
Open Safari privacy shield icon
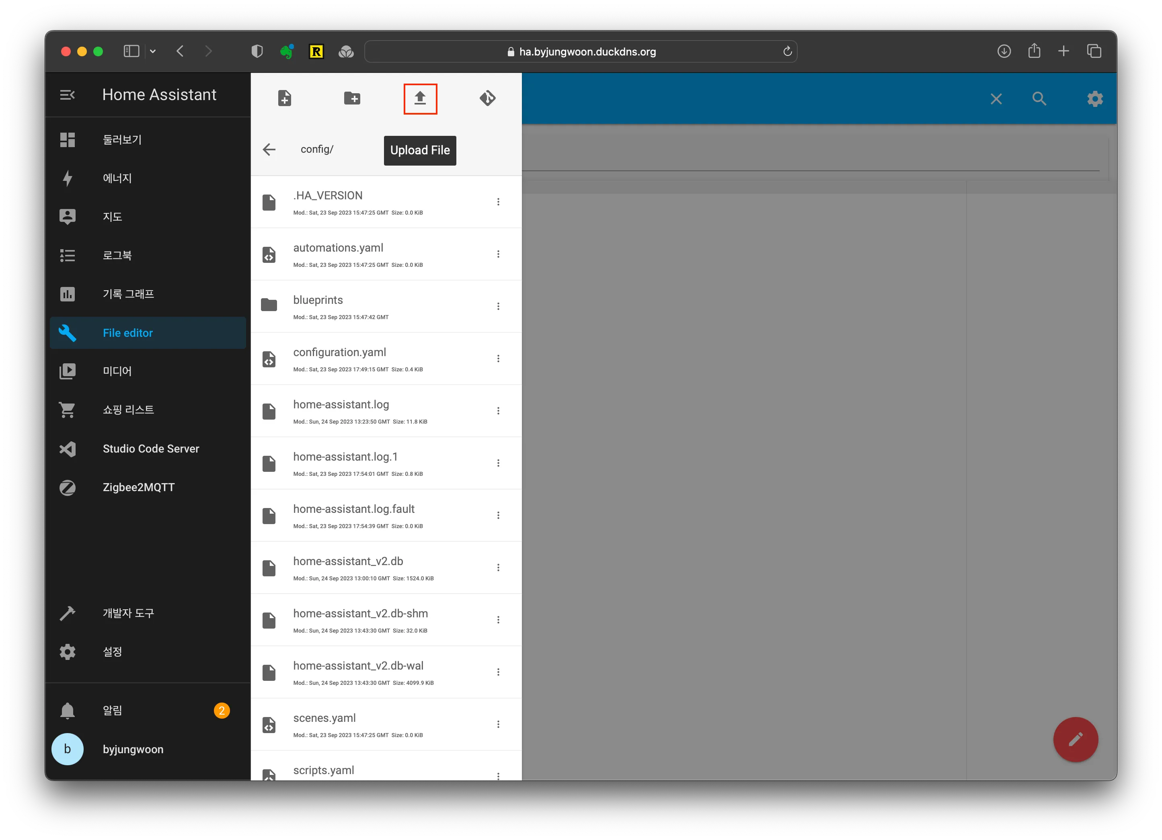tap(257, 51)
